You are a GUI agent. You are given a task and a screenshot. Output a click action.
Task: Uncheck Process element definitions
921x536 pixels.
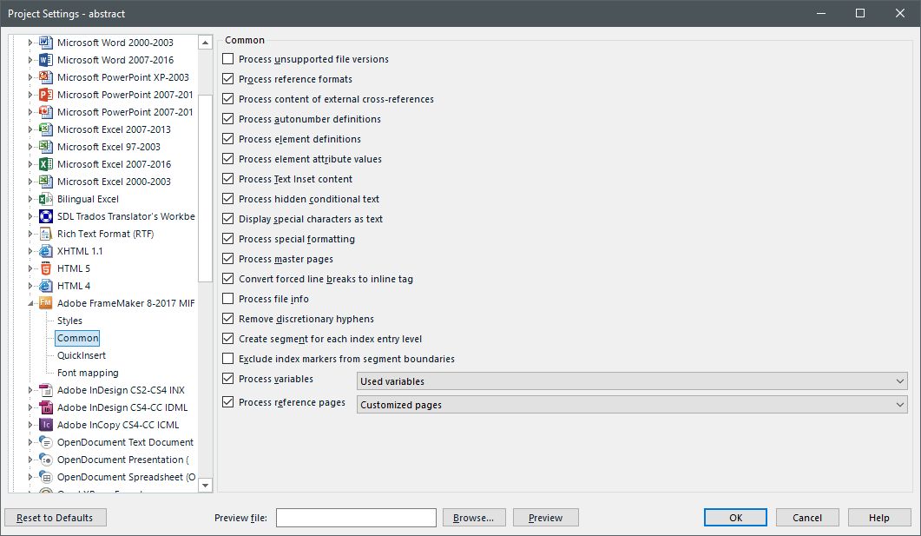tap(228, 139)
